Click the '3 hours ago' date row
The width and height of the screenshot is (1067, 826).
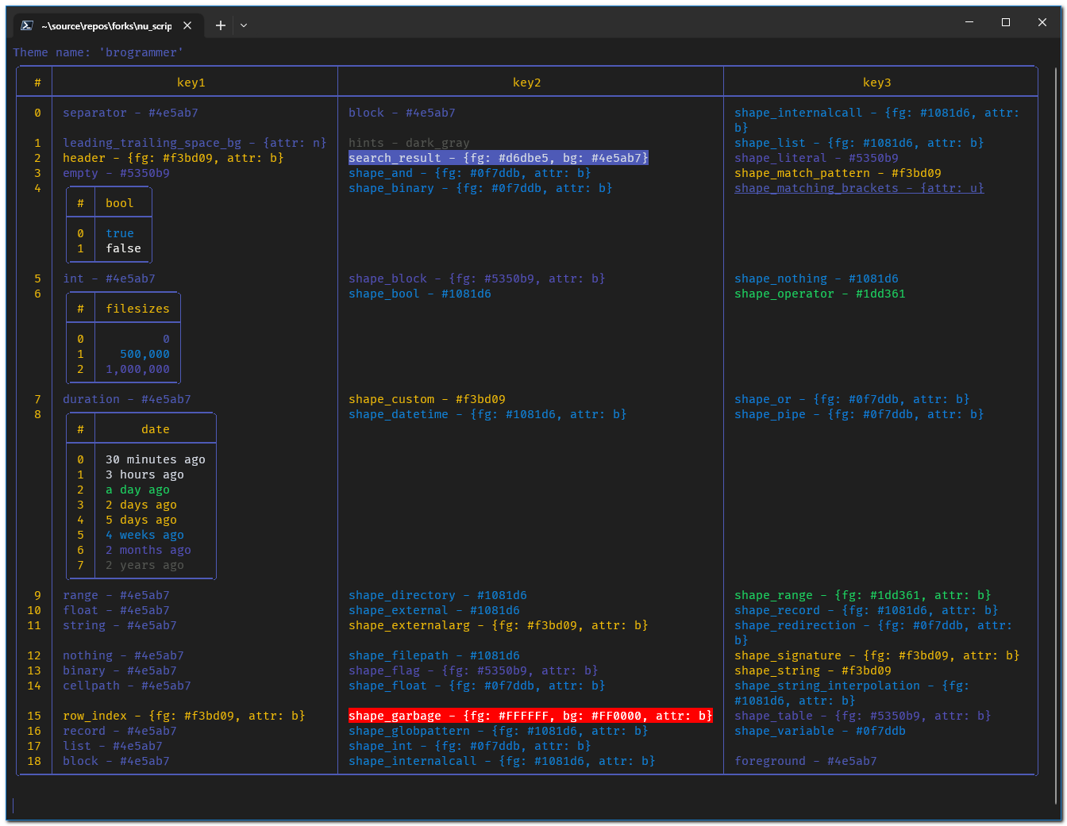pos(144,474)
